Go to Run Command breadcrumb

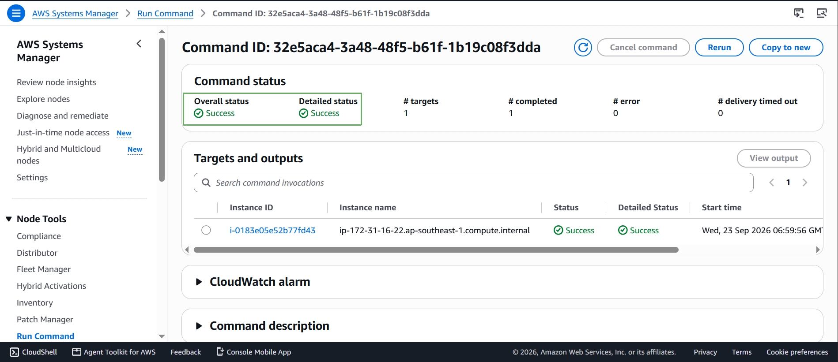pyautogui.click(x=165, y=13)
